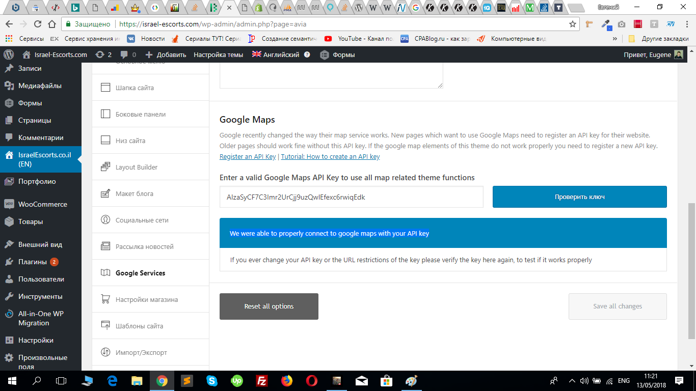Select the Шаблоны сайта icon
The width and height of the screenshot is (696, 391).
tap(105, 326)
